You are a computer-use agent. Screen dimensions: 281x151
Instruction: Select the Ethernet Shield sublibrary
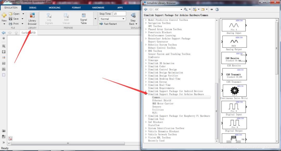[162, 100]
